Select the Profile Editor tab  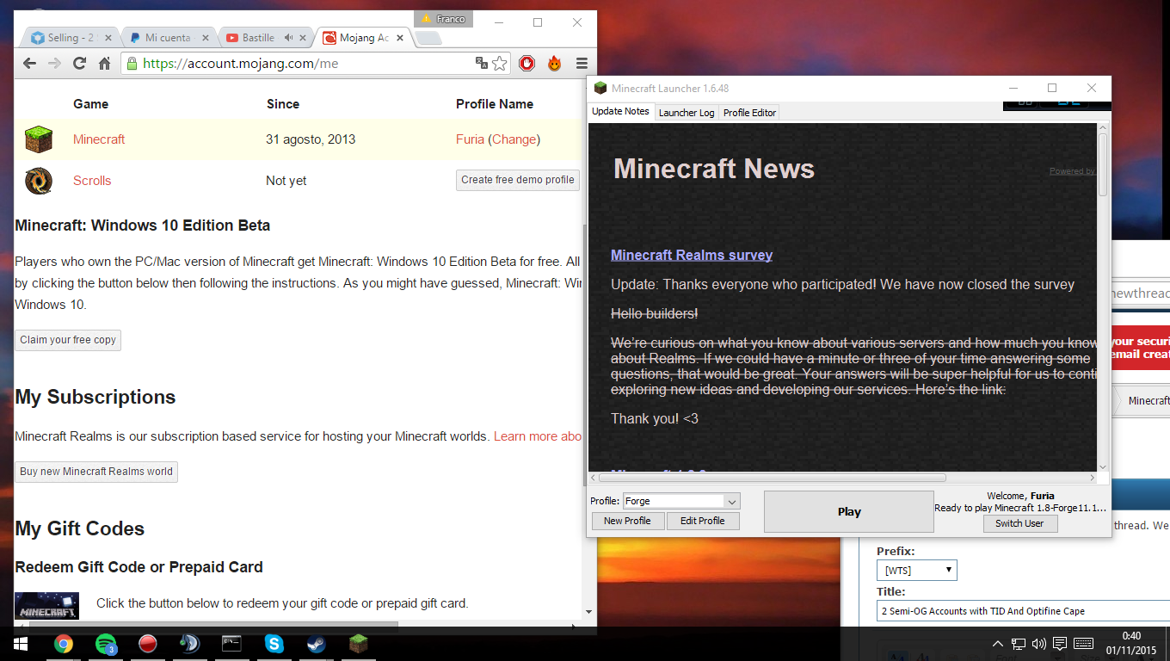tap(749, 113)
